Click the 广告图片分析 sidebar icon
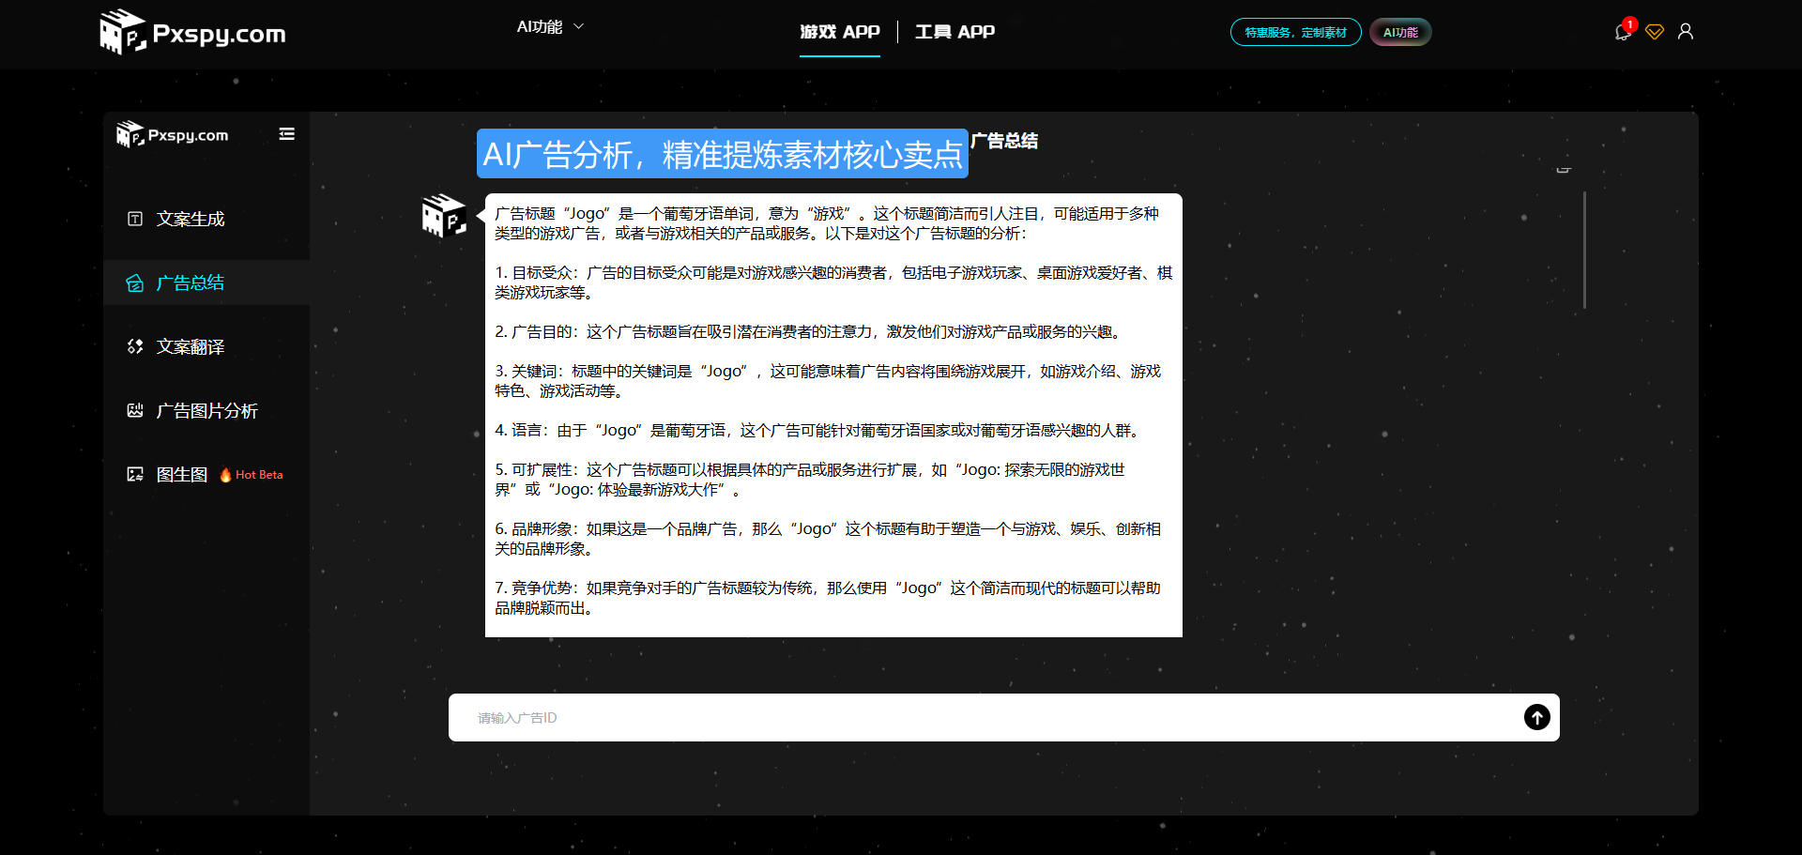The image size is (1802, 855). [135, 410]
